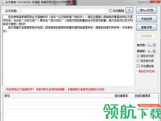The width and height of the screenshot is (161, 121).
Task: Enable the 不处理空格 checkbox
Action: click(138, 66)
